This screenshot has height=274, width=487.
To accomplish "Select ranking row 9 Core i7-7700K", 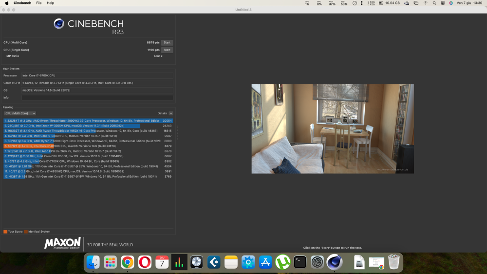I will click(x=88, y=161).
